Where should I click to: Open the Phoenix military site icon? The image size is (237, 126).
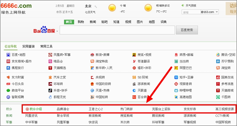click(x=50, y=55)
